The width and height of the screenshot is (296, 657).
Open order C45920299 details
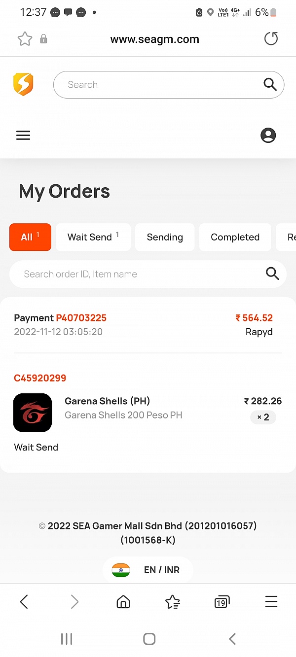(x=40, y=378)
